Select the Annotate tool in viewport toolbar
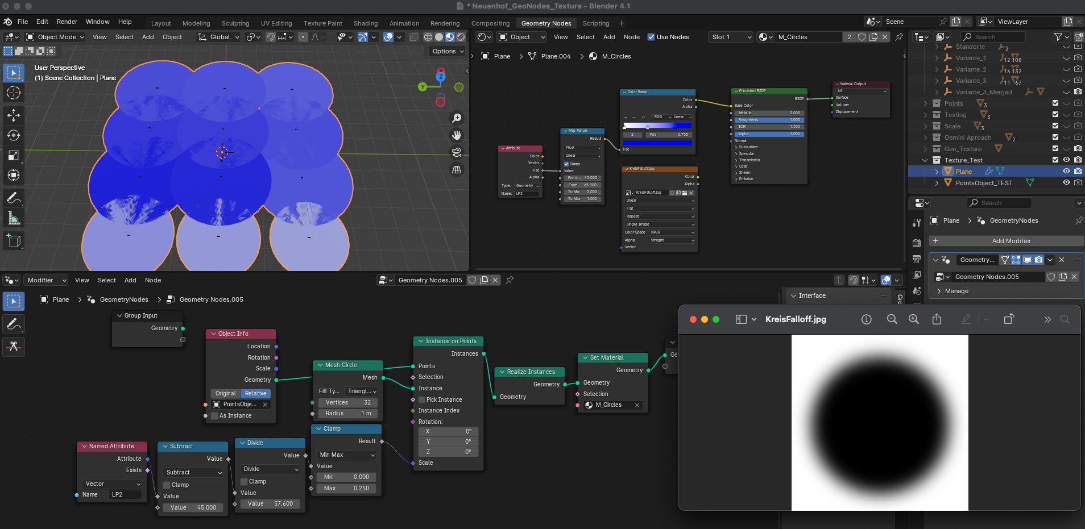The width and height of the screenshot is (1085, 529). click(x=14, y=198)
